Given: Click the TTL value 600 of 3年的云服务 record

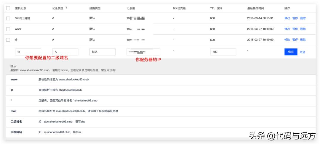Looking at the screenshot, I should point(212,18).
